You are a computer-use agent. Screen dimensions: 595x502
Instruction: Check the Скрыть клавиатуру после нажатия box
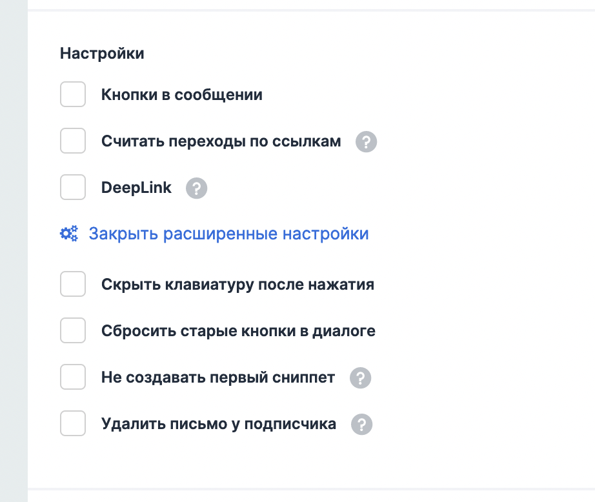73,284
